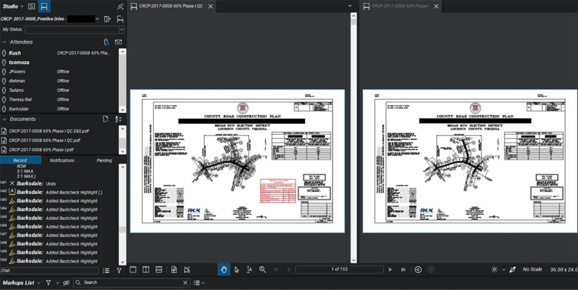Activate the Zoom magnifier tool
578x290 pixels.
pyautogui.click(x=262, y=269)
